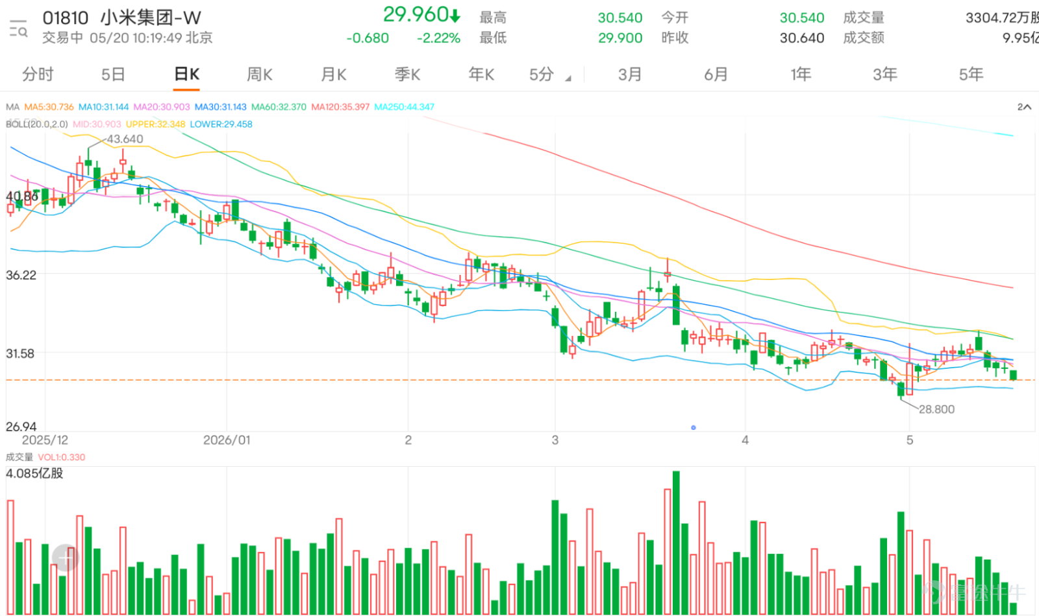Image resolution: width=1039 pixels, height=616 pixels.
Task: Set chart range to 6月
Action: click(x=716, y=75)
